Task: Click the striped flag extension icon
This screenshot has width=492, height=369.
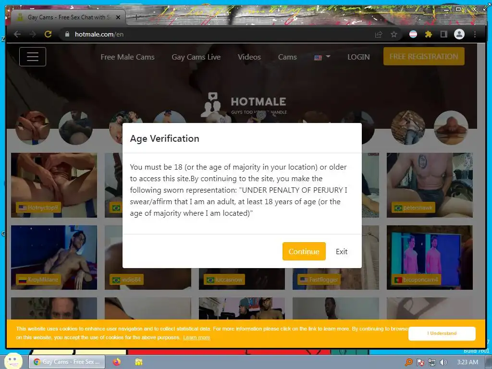Action: coord(413,34)
